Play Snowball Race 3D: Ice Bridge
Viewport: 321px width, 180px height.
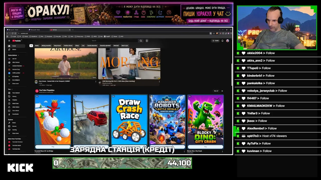[53, 147]
